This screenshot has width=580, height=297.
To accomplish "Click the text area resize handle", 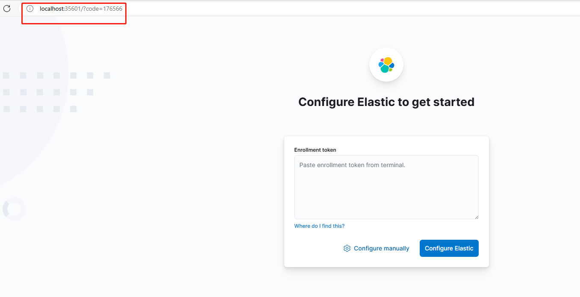I will (x=476, y=217).
